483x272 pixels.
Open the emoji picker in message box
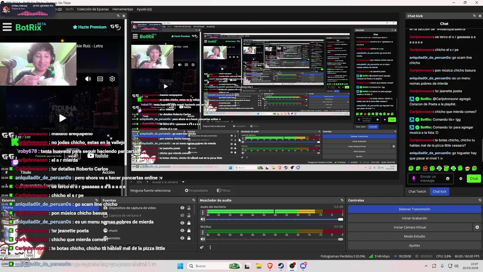(x=448, y=179)
